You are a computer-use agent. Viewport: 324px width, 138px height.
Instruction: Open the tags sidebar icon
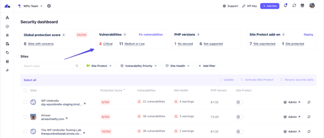8,53
